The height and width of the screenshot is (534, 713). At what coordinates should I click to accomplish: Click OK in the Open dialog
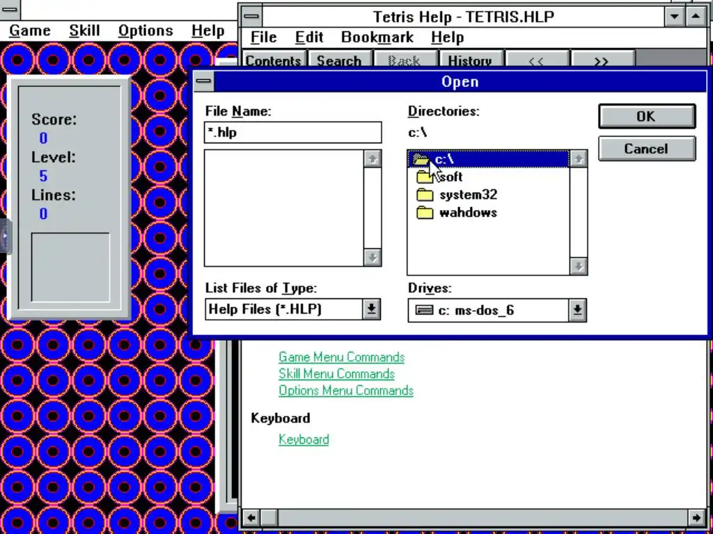coord(647,116)
